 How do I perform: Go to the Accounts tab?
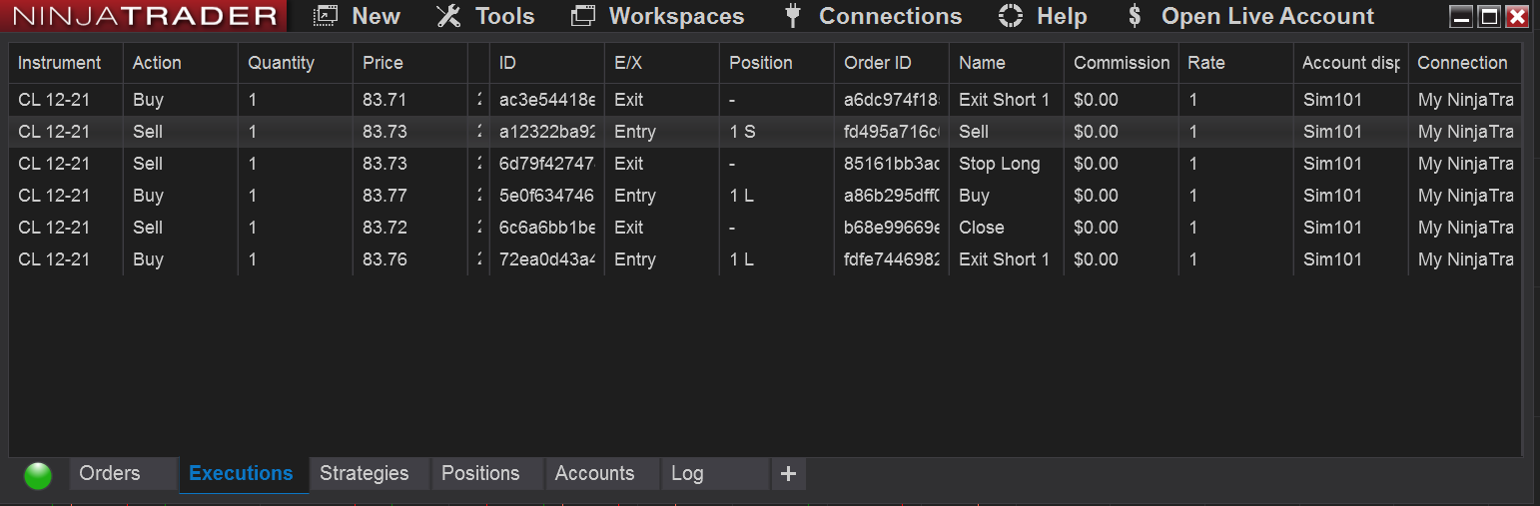[594, 474]
